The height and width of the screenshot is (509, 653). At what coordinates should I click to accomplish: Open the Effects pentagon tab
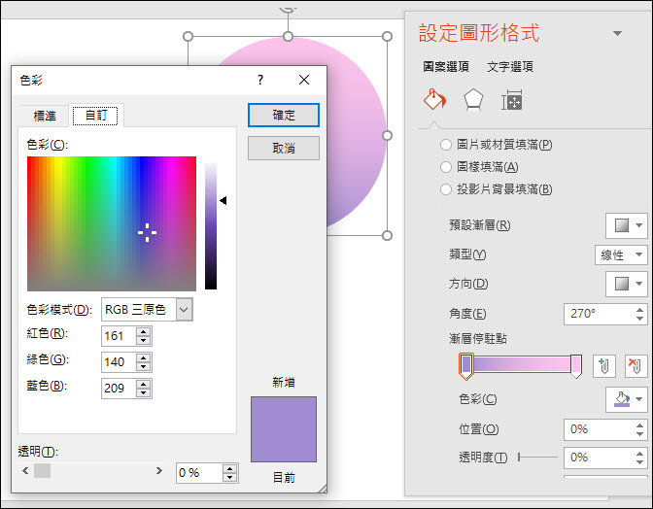point(473,100)
